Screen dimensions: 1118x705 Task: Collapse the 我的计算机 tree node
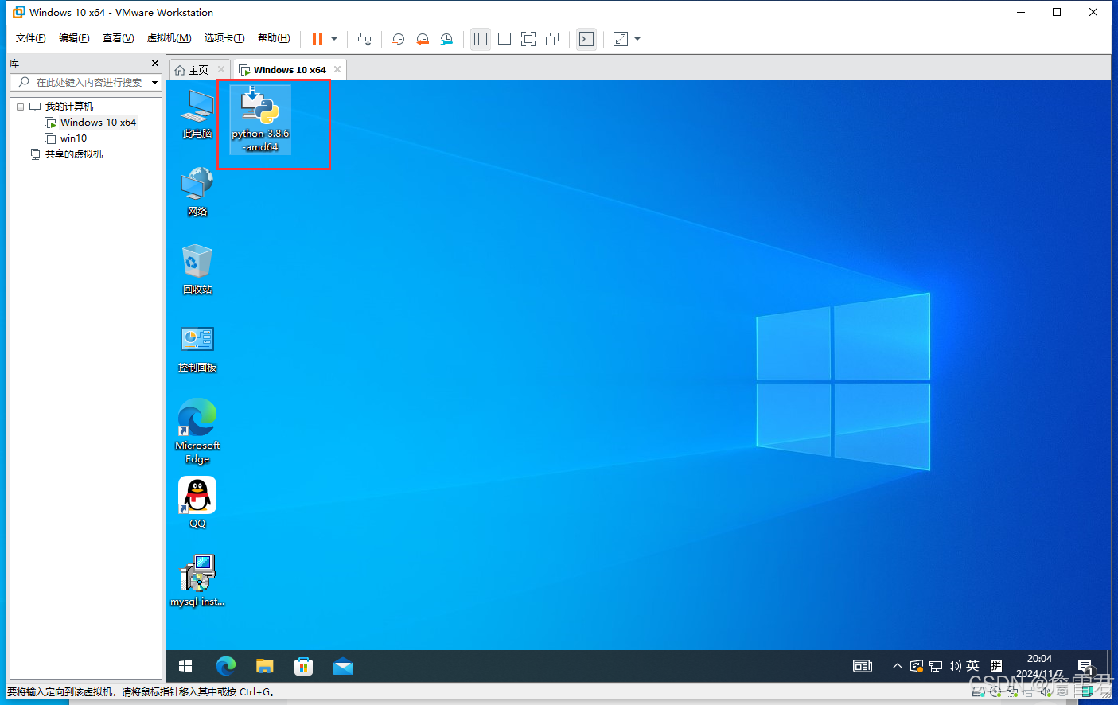pos(21,107)
